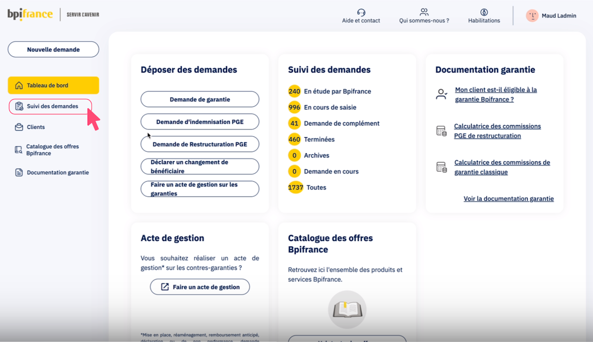This screenshot has width=593, height=342.
Task: Click the garantie classique calculator icon
Action: click(442, 167)
